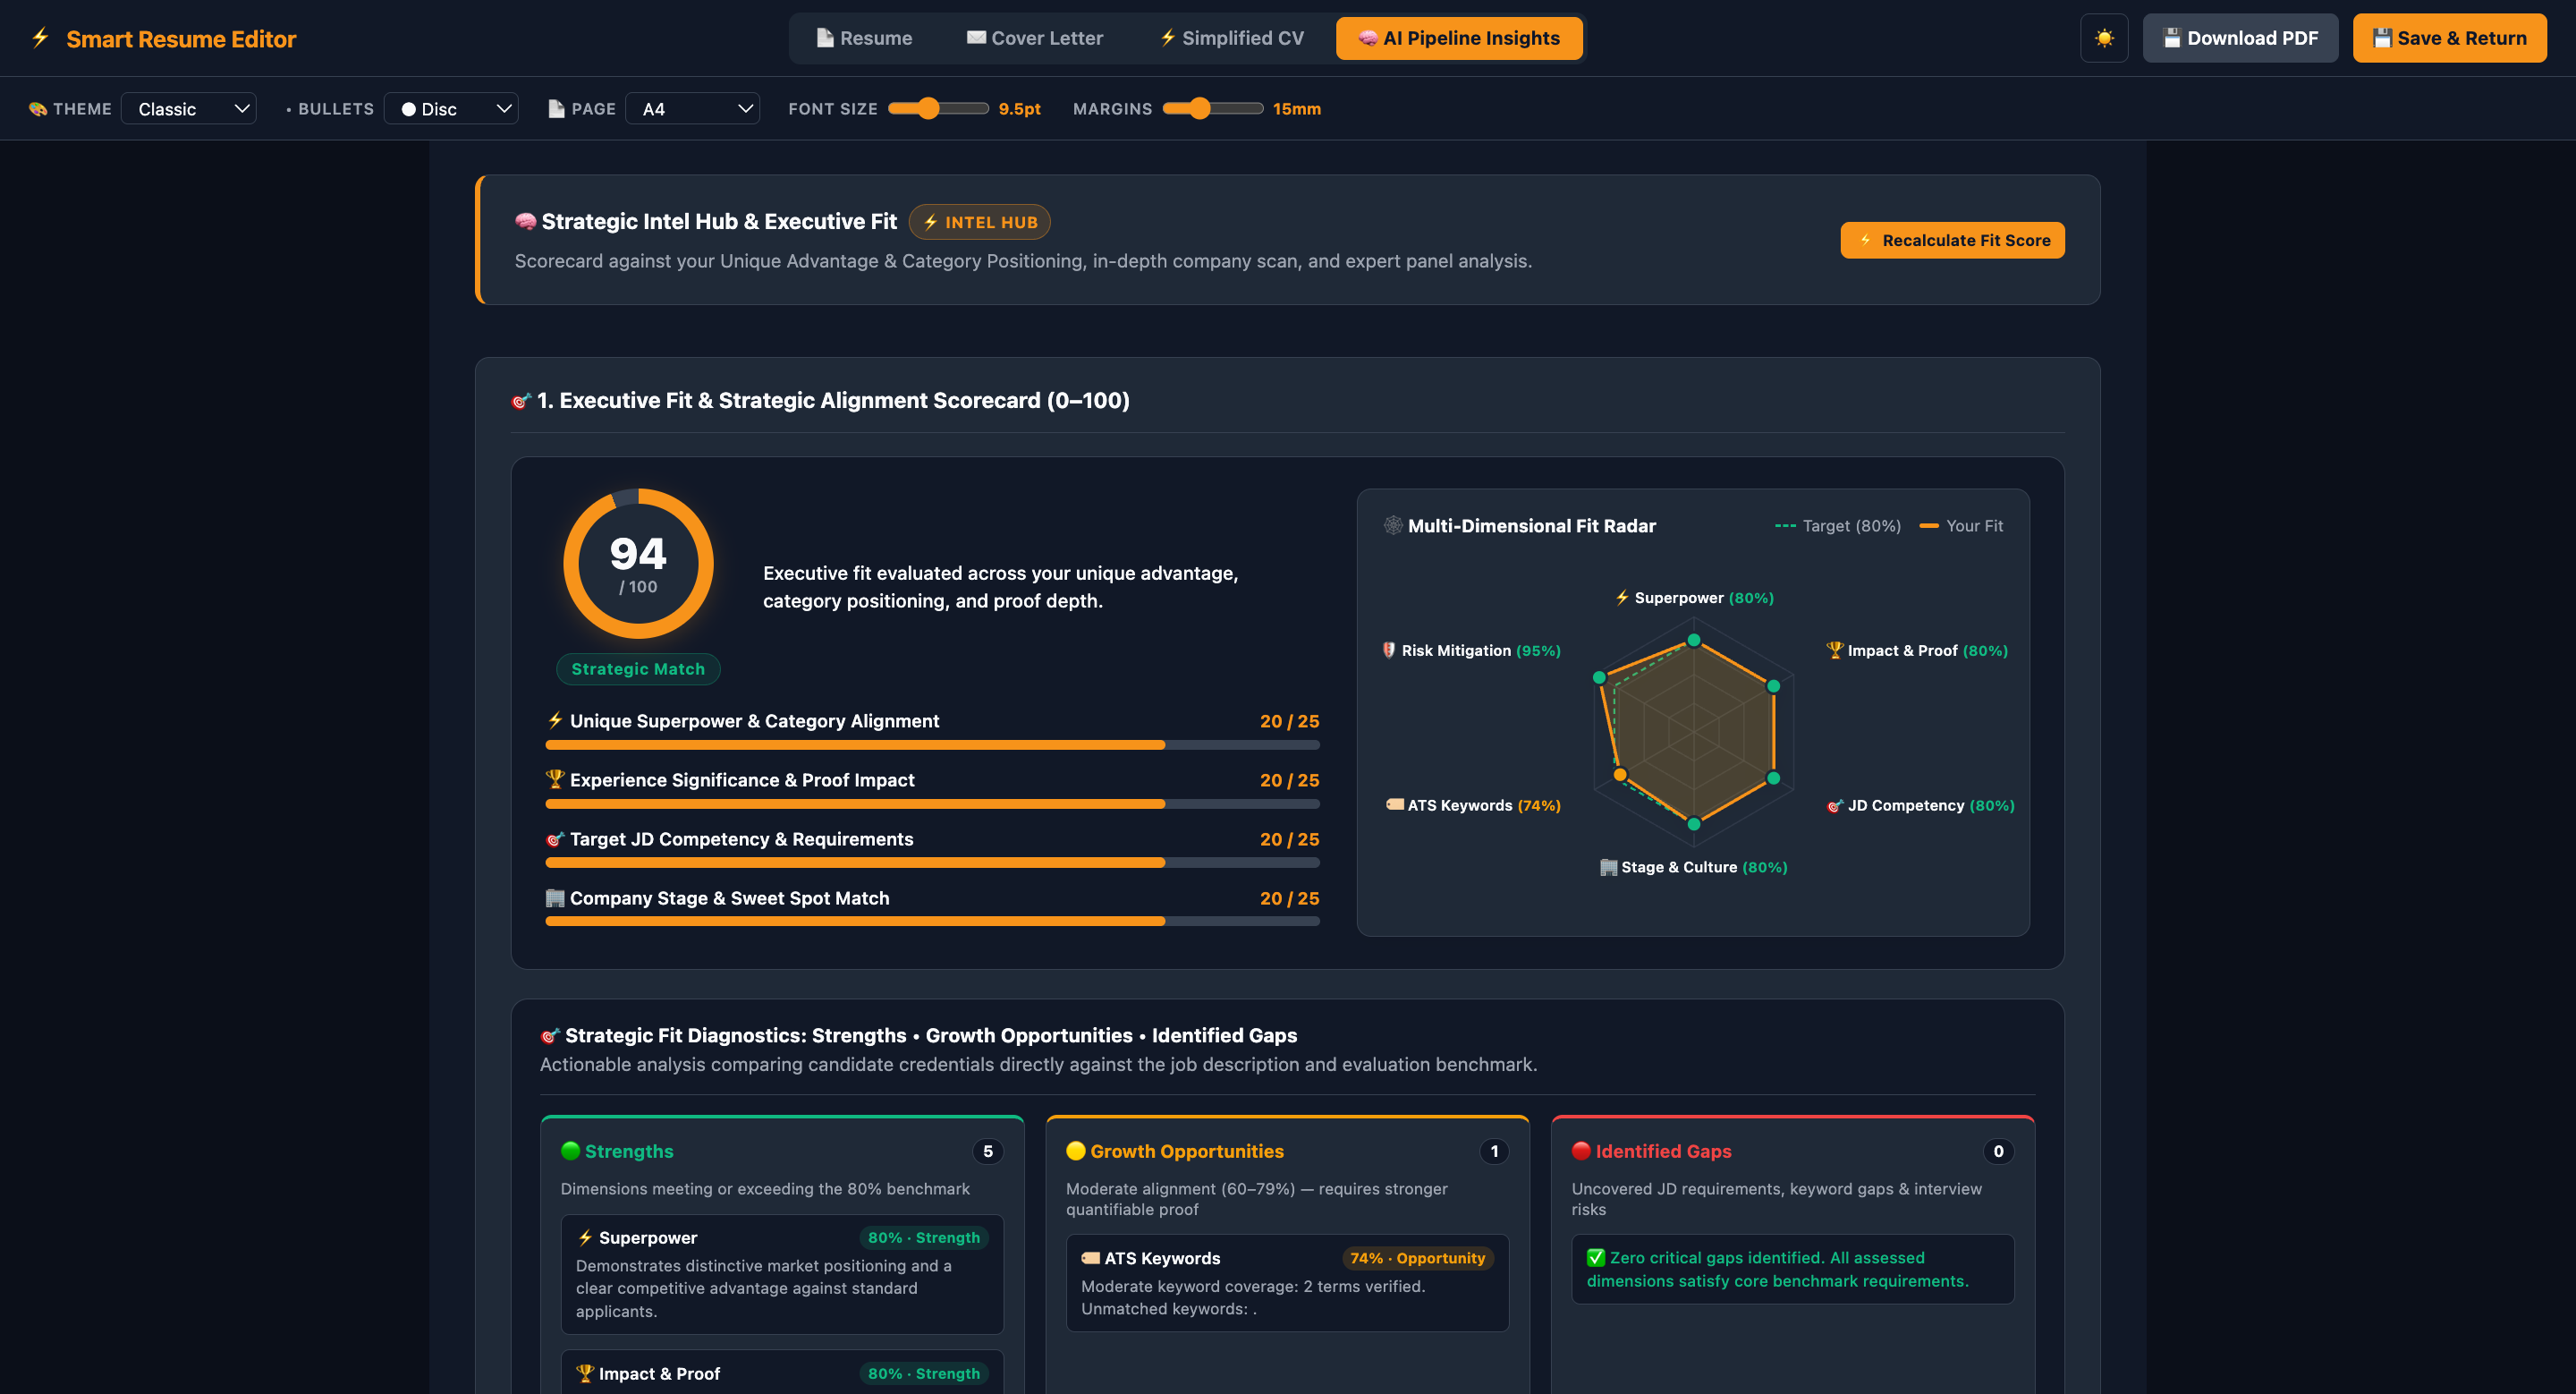This screenshot has height=1394, width=2576.
Task: Click the 'Your Fit' radar legend entry
Action: click(1961, 525)
